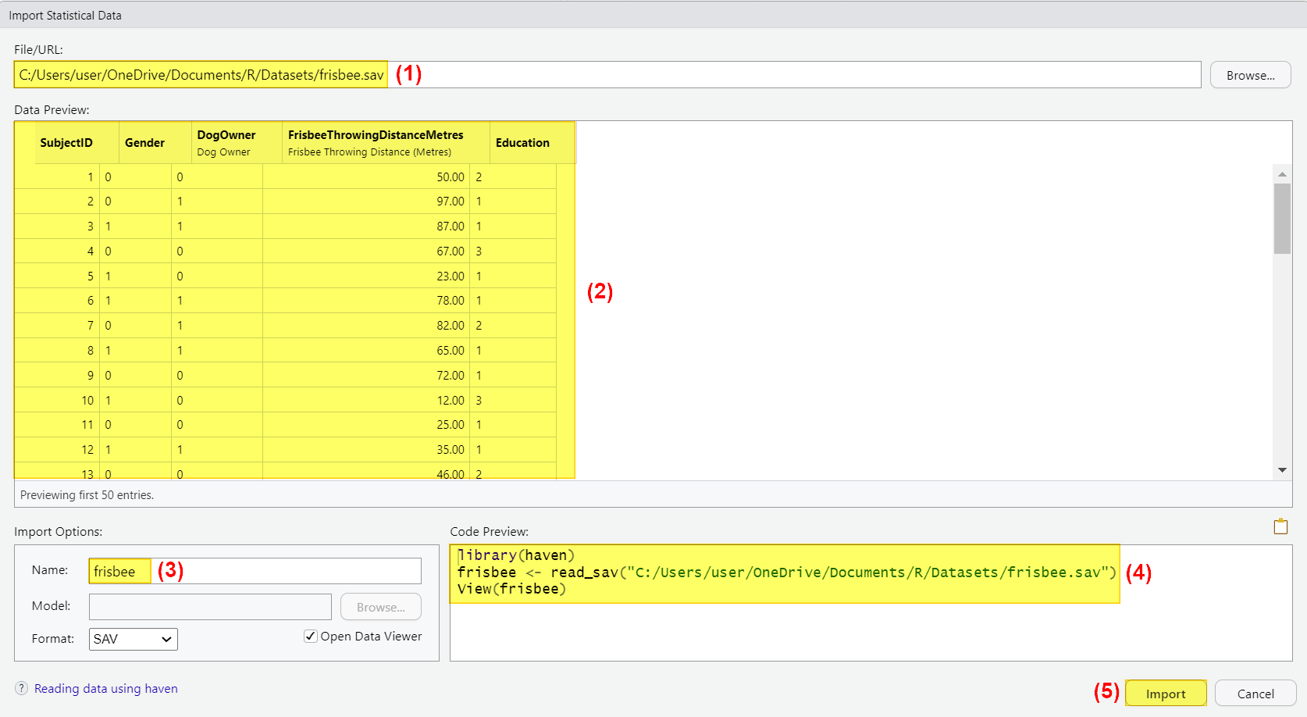Click the 87.00 distance cell

point(366,227)
